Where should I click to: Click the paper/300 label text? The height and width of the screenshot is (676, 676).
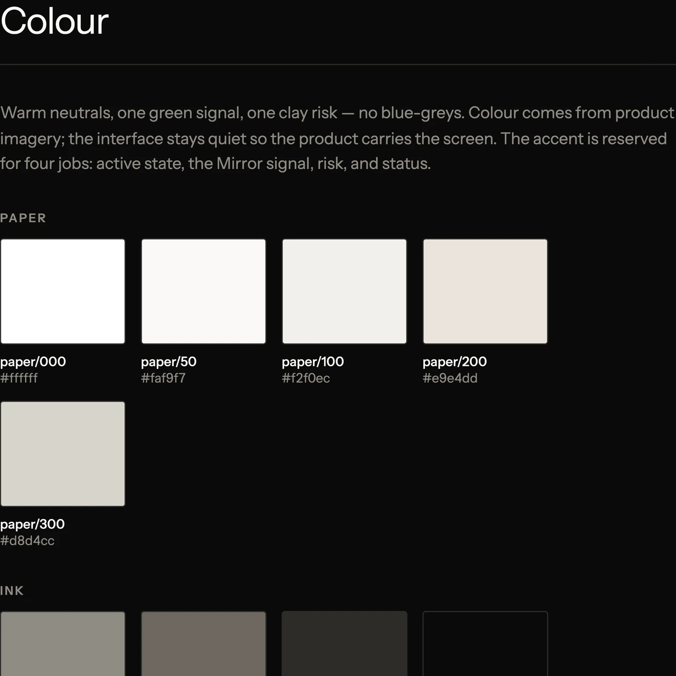(x=32, y=524)
